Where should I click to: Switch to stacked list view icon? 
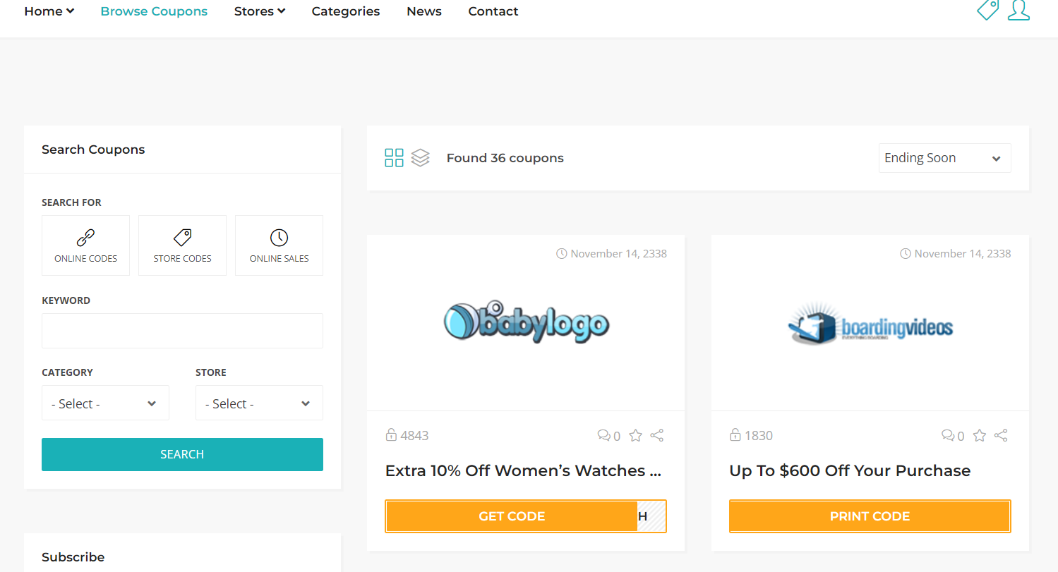click(420, 158)
